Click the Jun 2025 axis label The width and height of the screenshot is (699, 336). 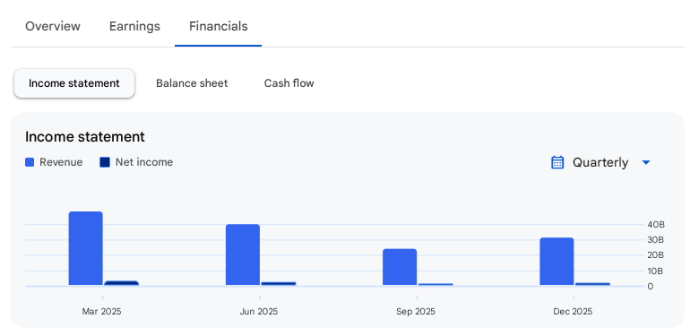[x=259, y=312]
